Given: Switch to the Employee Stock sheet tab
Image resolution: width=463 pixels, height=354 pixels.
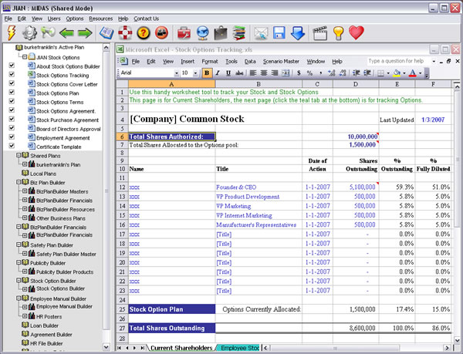Looking at the screenshot, I should click(x=238, y=348).
